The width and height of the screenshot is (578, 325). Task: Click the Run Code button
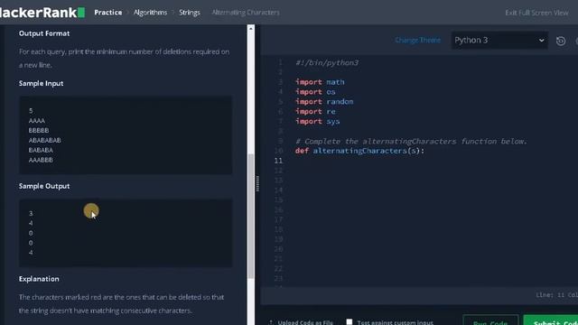click(x=490, y=320)
